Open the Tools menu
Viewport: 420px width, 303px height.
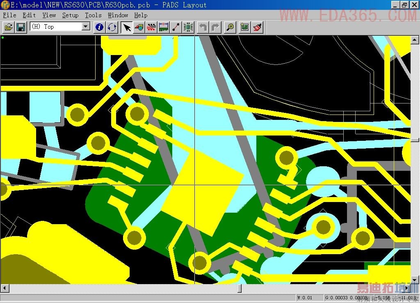[93, 15]
